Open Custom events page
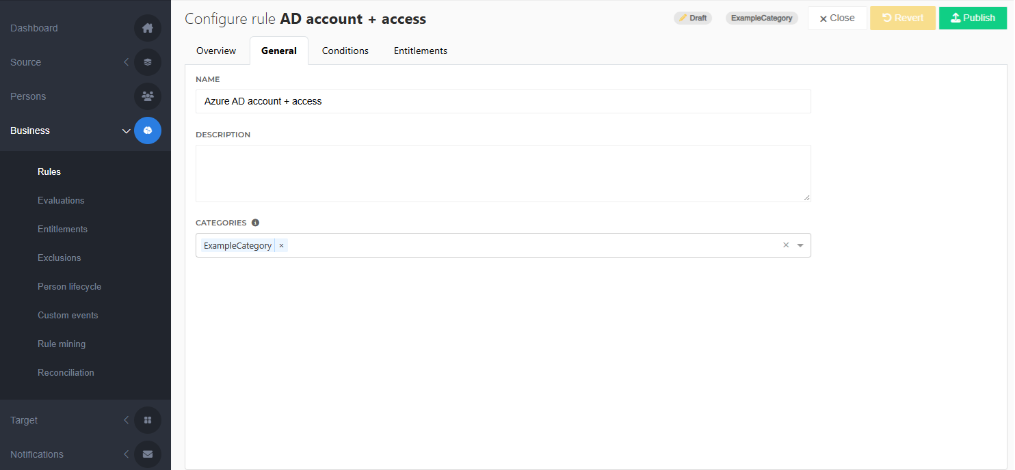The width and height of the screenshot is (1015, 470). tap(68, 315)
